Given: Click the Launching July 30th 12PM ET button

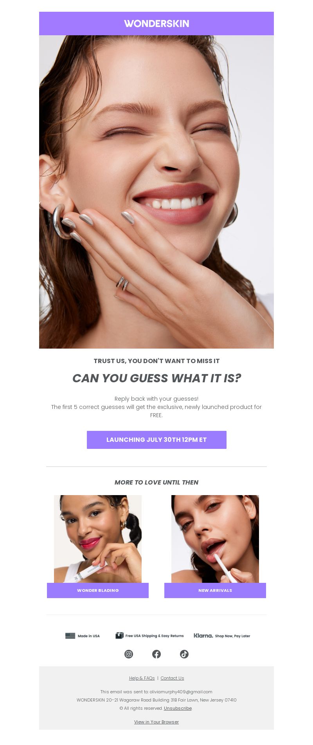Looking at the screenshot, I should (156, 440).
